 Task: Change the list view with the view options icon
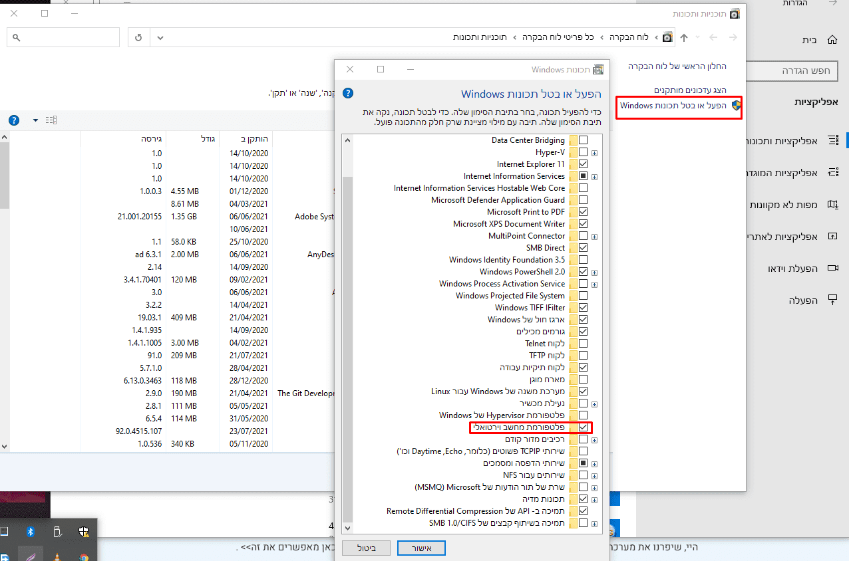[x=51, y=120]
